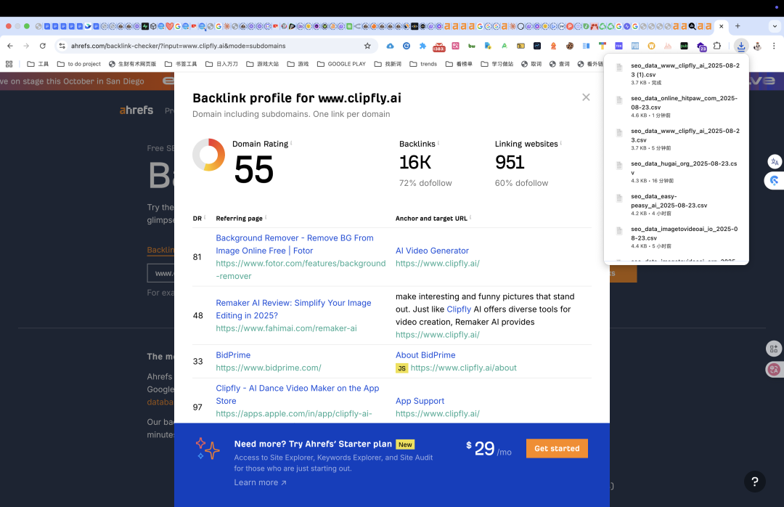The height and width of the screenshot is (507, 784).
Task: Open the 书签工具 bookmarks folder
Action: point(181,64)
